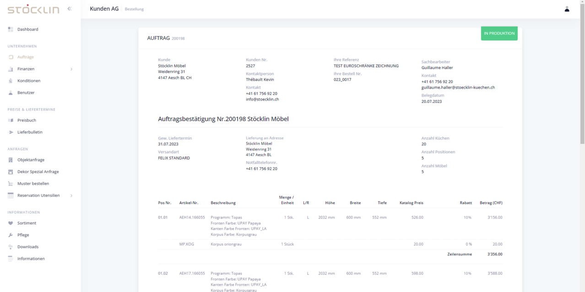Click the Aufträge sidebar icon
This screenshot has height=292, width=585.
11,57
